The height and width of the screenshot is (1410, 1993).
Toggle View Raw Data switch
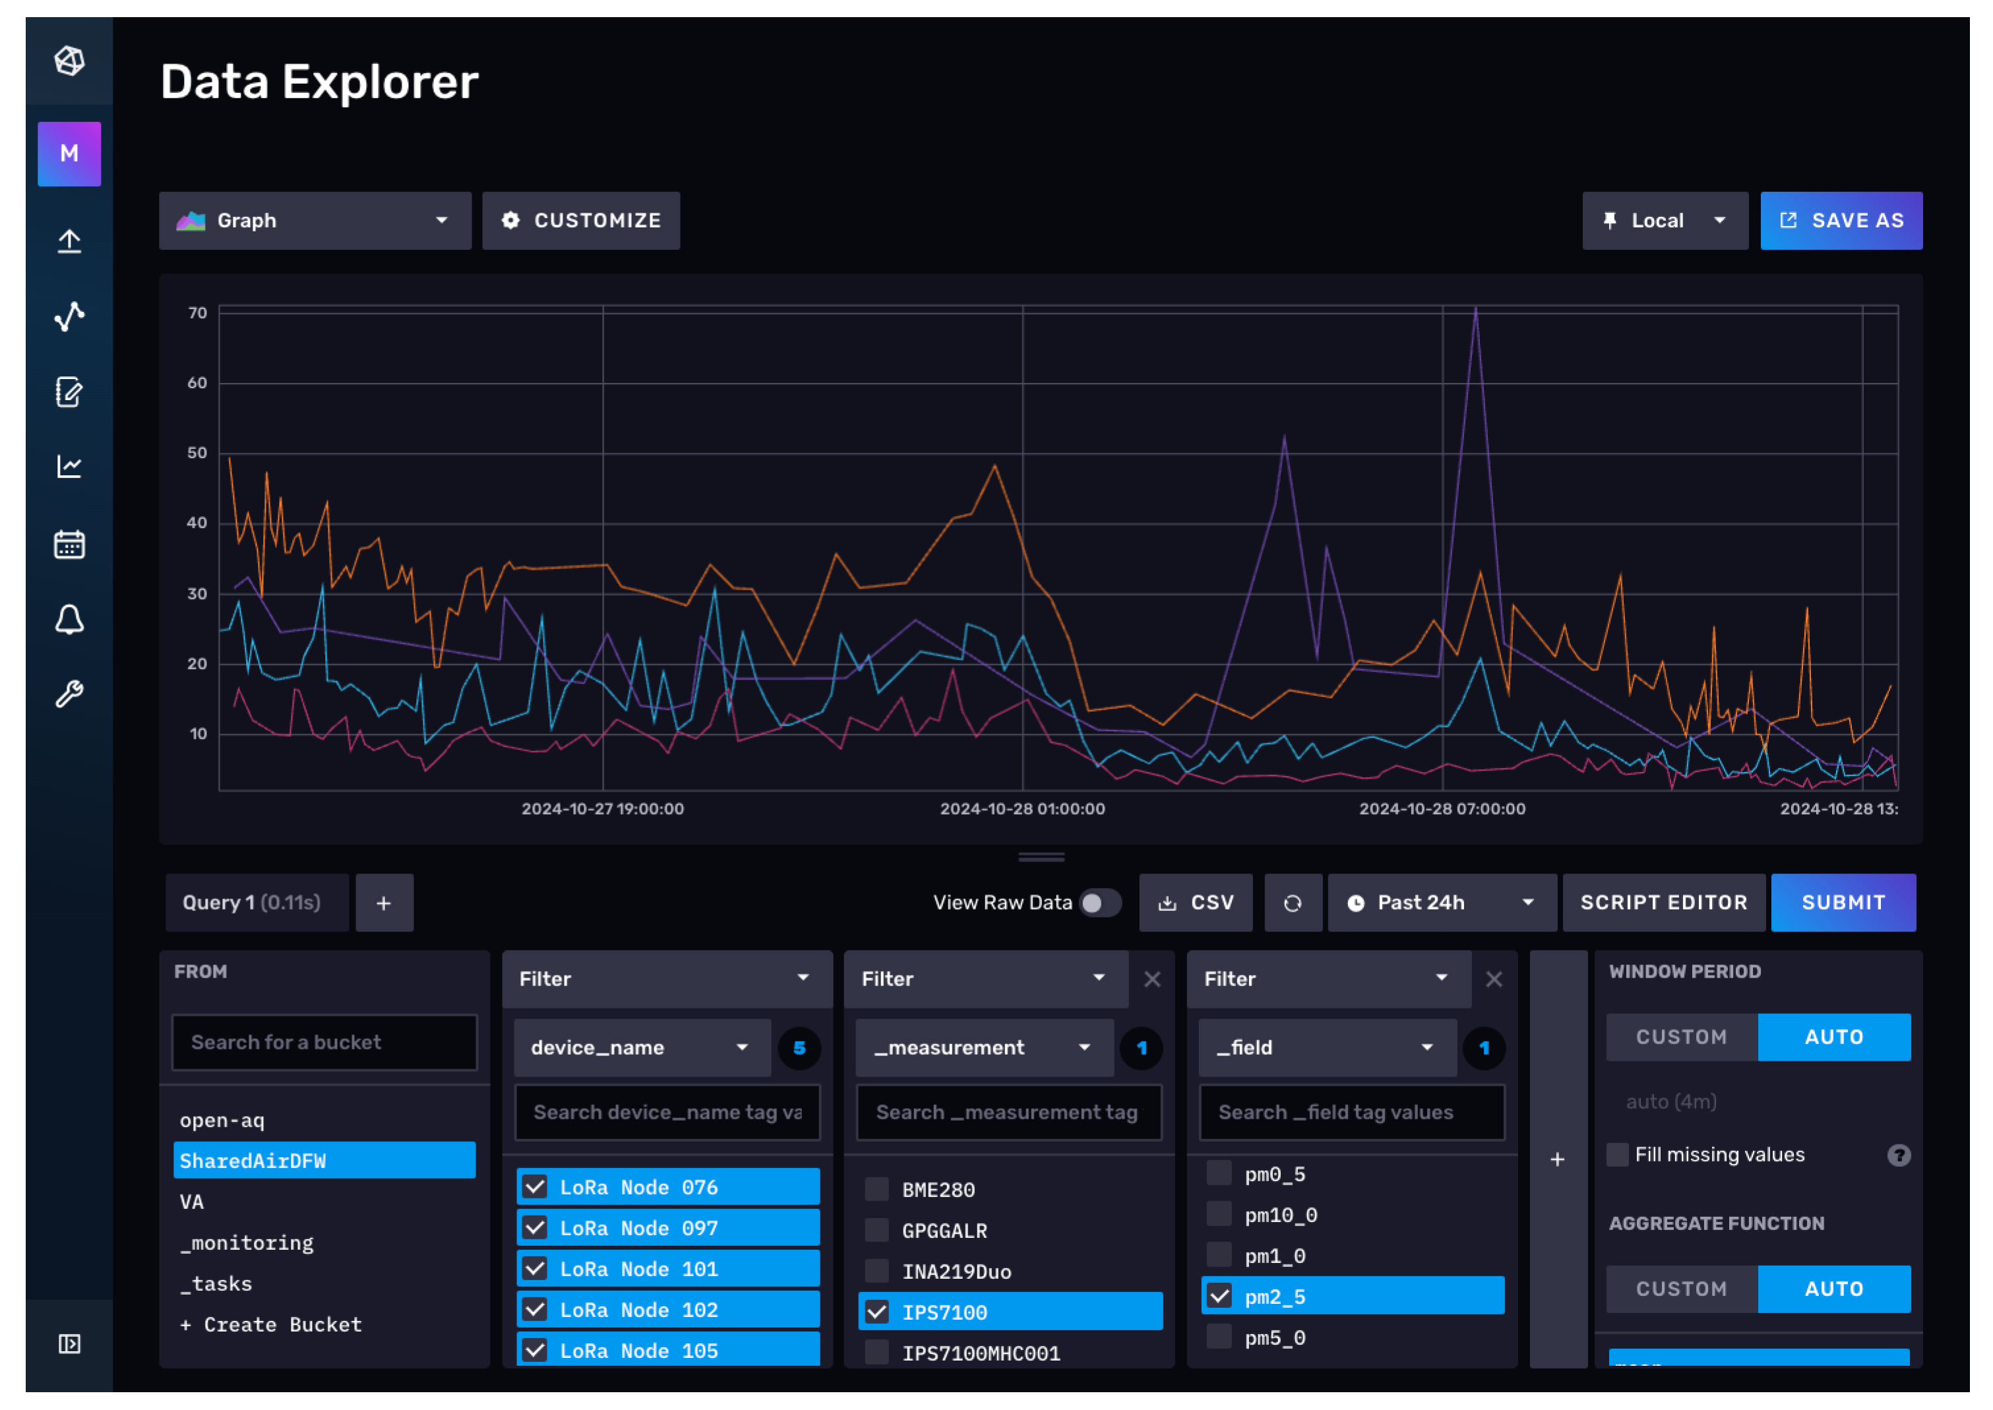[1099, 903]
